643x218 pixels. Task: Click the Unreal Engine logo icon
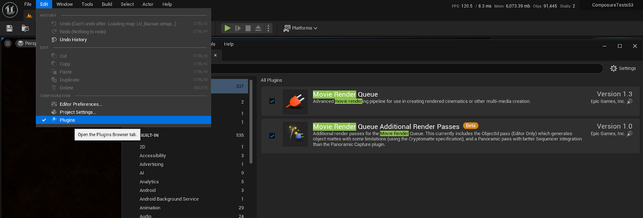[x=10, y=10]
